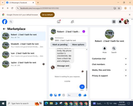Click the Facebook logo icon
This screenshot has height=106, width=133.
(x=5, y=22)
